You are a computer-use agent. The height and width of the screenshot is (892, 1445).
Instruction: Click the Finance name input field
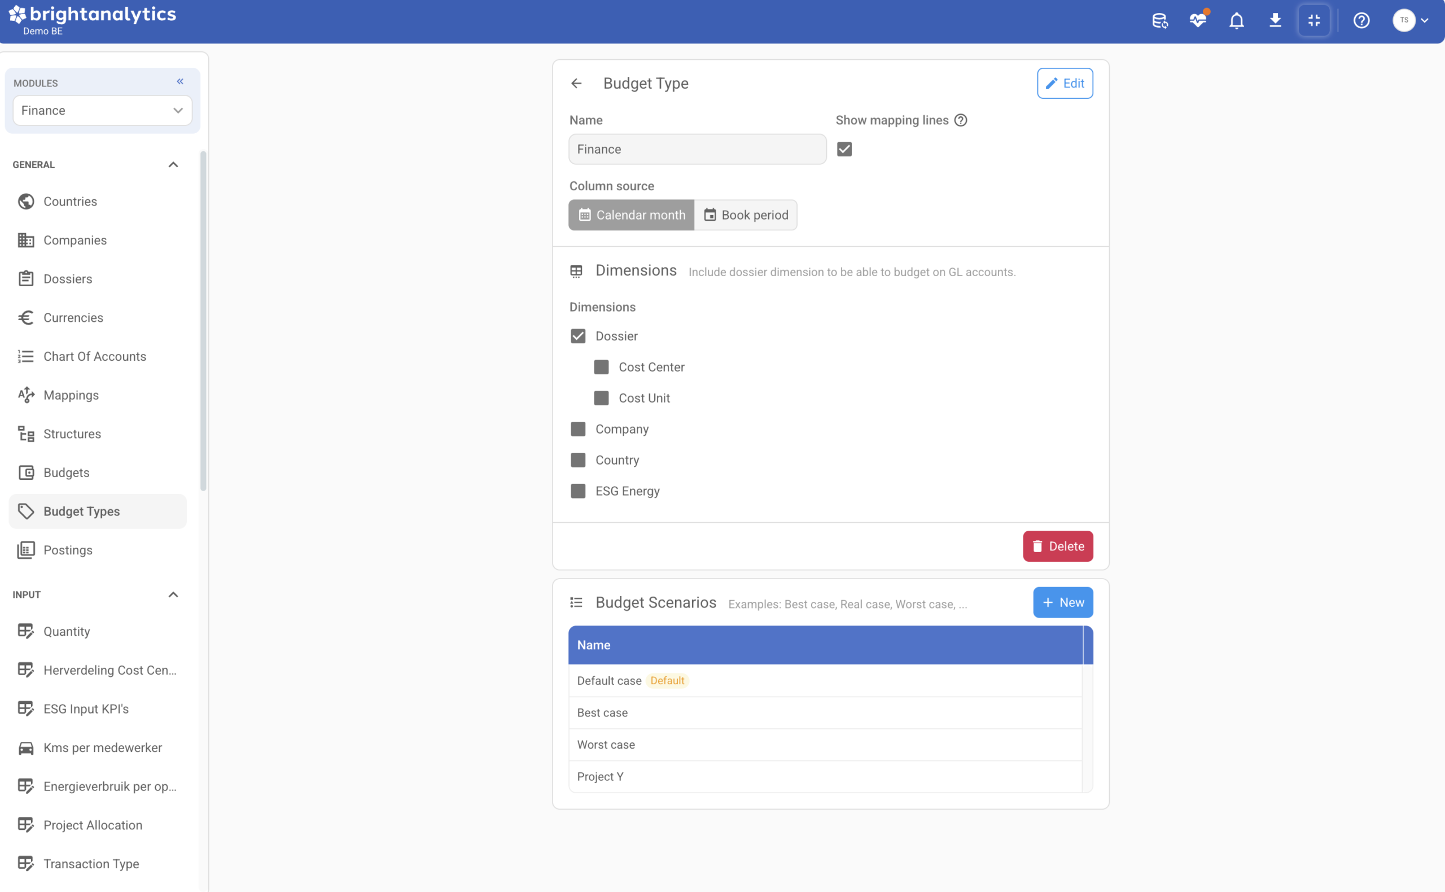(697, 149)
